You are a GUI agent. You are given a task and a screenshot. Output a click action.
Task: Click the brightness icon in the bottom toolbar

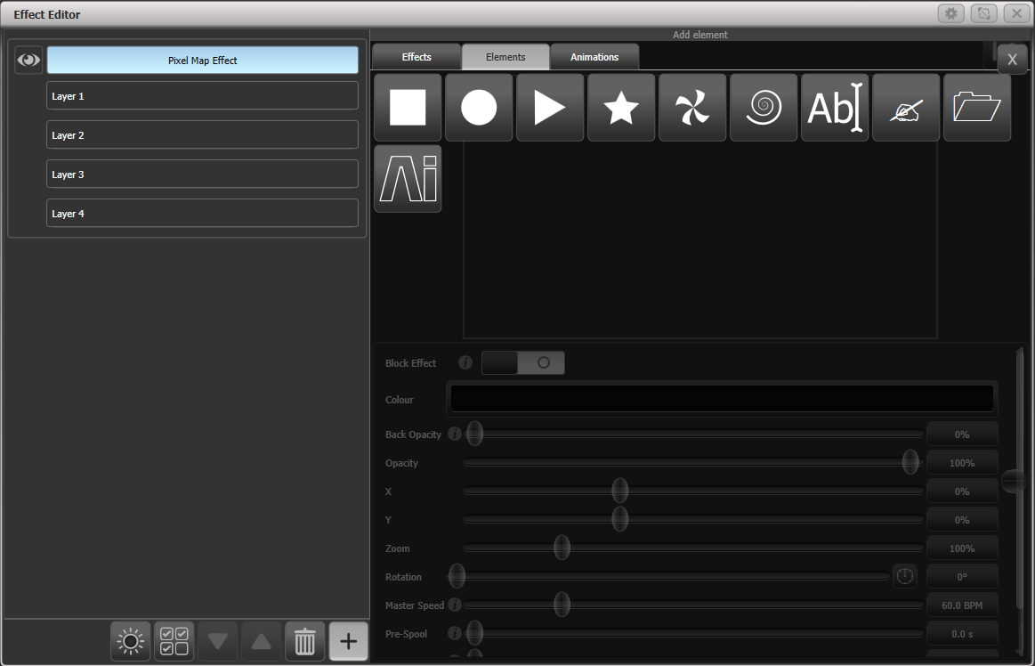[130, 641]
